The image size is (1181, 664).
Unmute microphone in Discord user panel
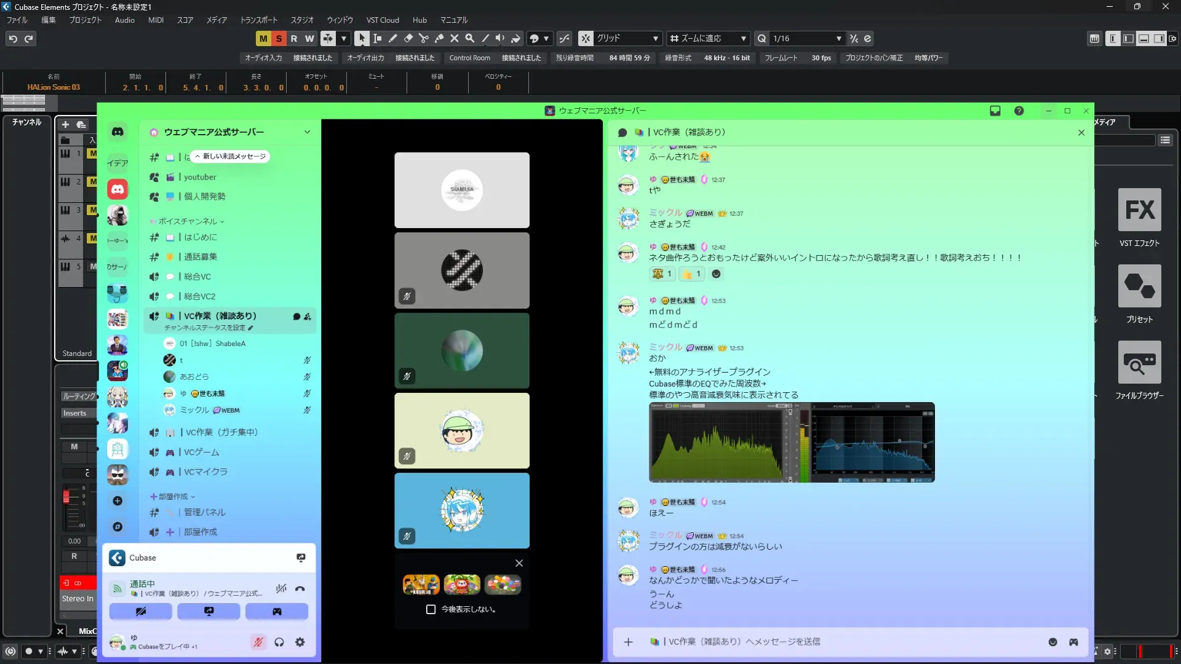coord(258,642)
